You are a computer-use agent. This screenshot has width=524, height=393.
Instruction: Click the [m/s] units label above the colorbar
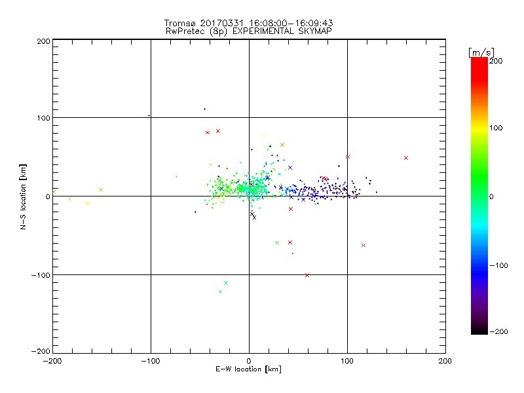coord(481,52)
